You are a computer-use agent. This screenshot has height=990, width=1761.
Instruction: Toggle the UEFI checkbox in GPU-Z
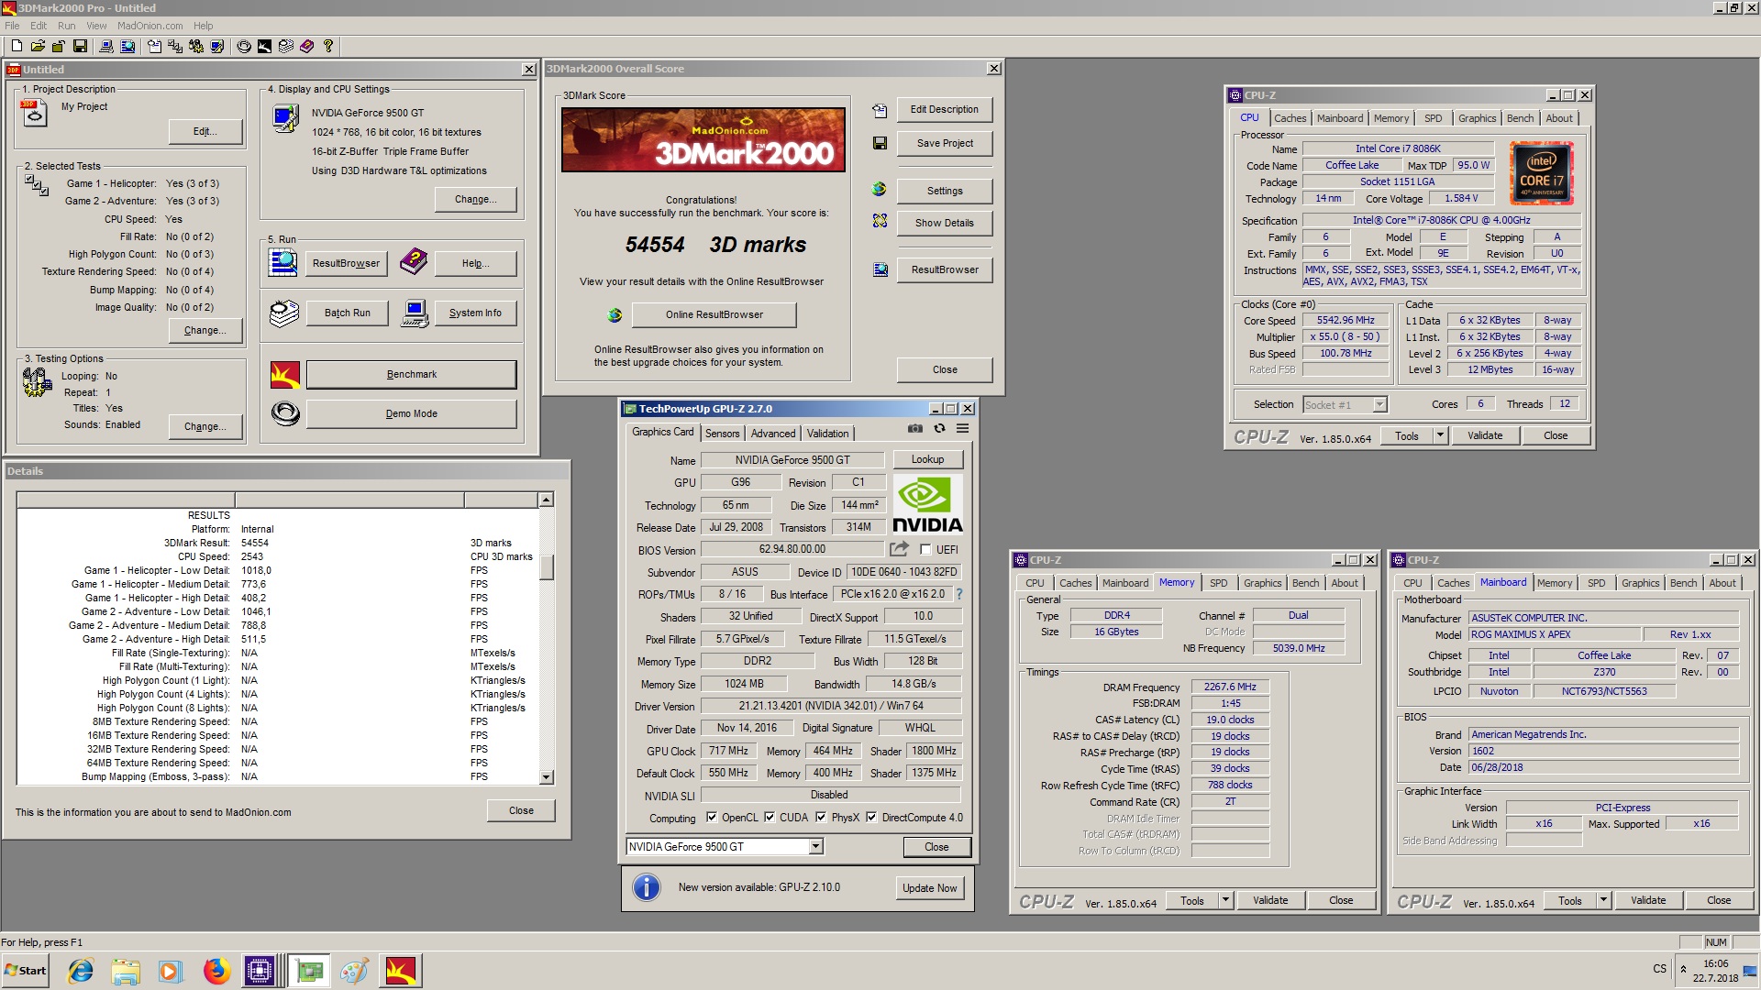coord(925,550)
